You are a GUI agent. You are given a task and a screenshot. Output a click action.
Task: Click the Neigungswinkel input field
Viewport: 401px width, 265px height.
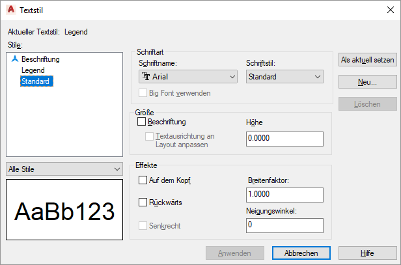tap(284, 225)
